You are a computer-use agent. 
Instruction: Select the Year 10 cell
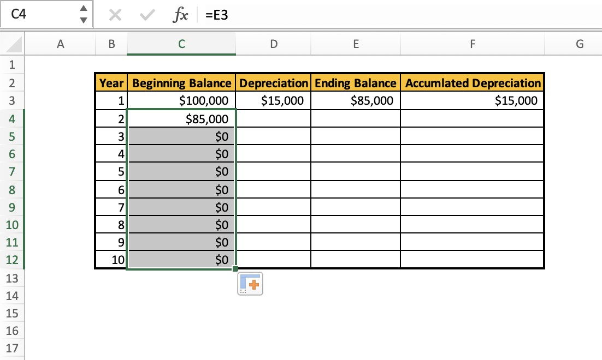tap(111, 260)
